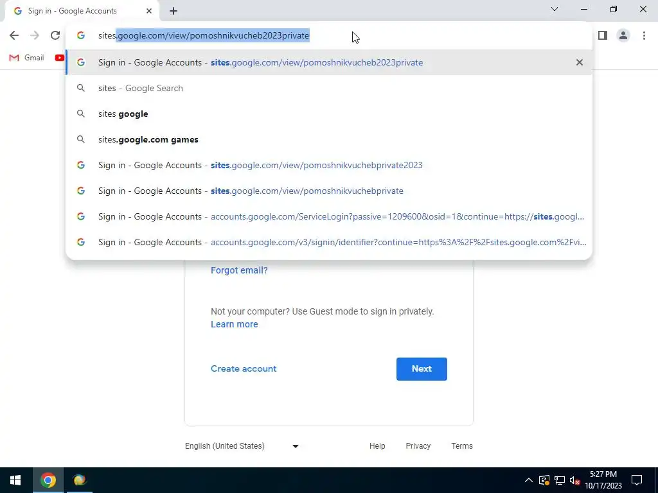Open the Chrome three-dot menu
Screen dimensions: 658x493
pos(644,36)
